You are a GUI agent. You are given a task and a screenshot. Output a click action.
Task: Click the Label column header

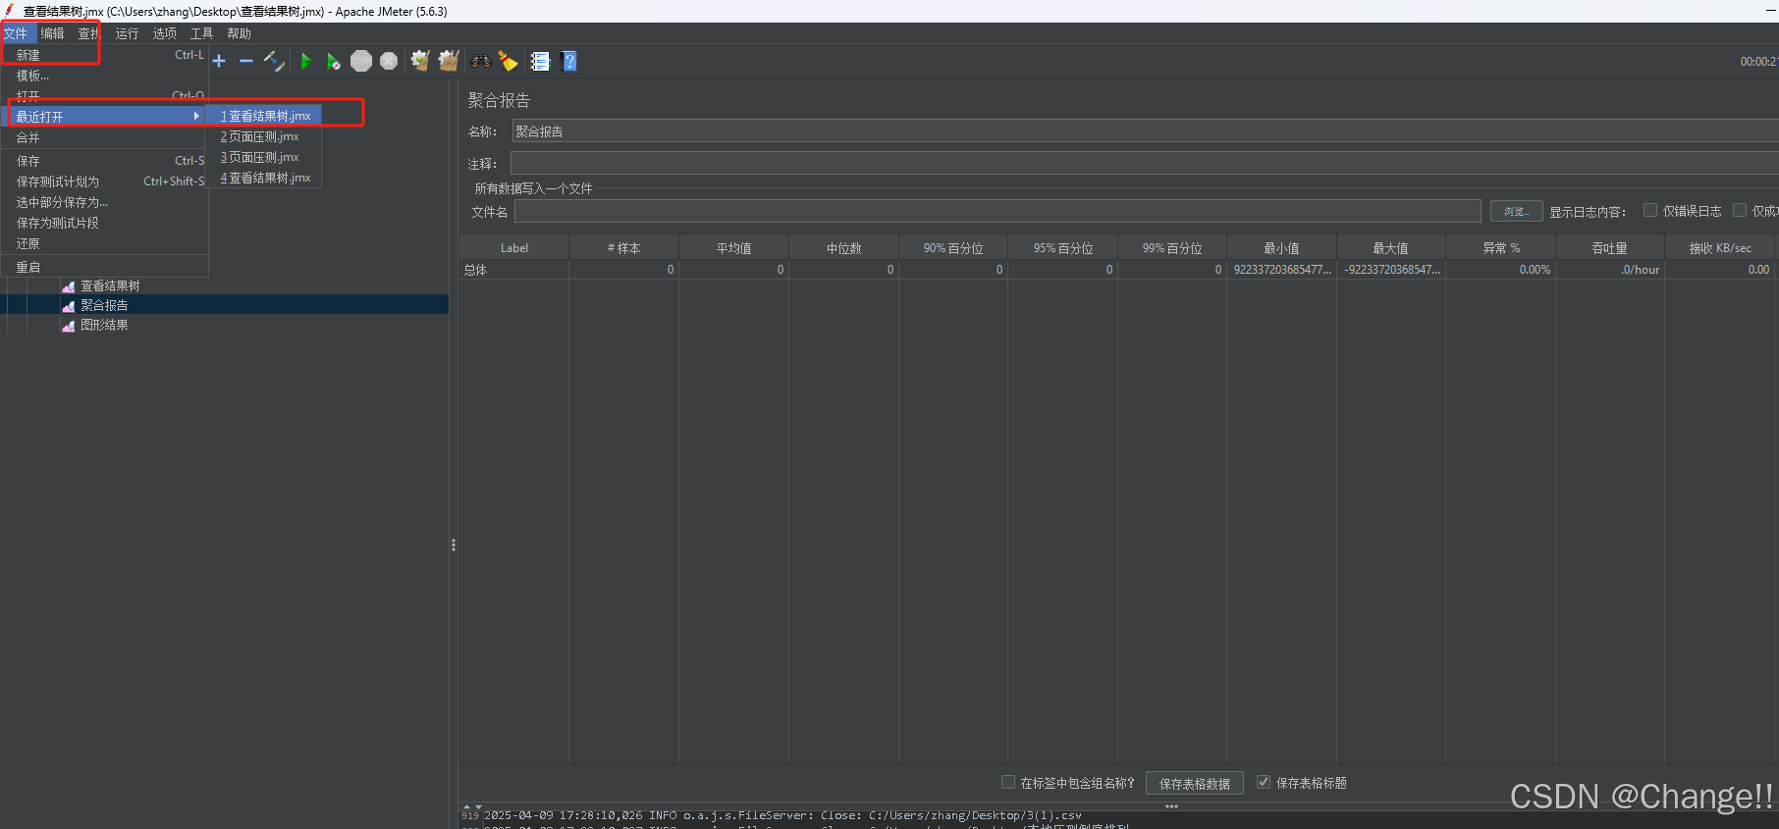click(513, 248)
